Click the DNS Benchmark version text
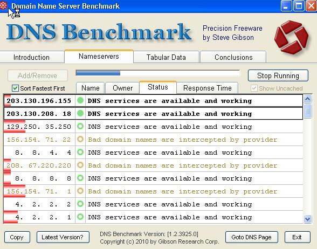 [x=149, y=234]
